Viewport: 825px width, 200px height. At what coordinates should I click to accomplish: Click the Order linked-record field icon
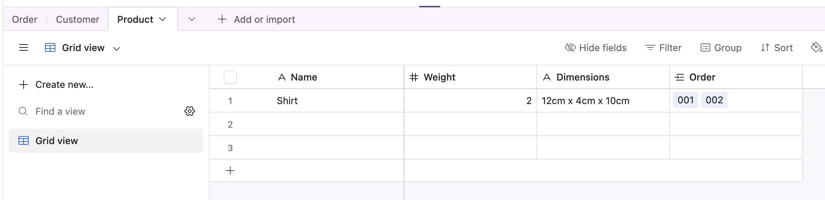pyautogui.click(x=679, y=77)
